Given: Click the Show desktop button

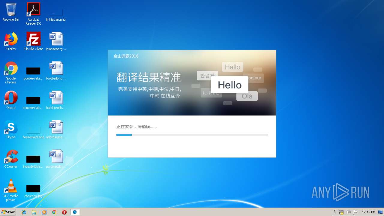Looking at the screenshot, I should tap(381, 212).
